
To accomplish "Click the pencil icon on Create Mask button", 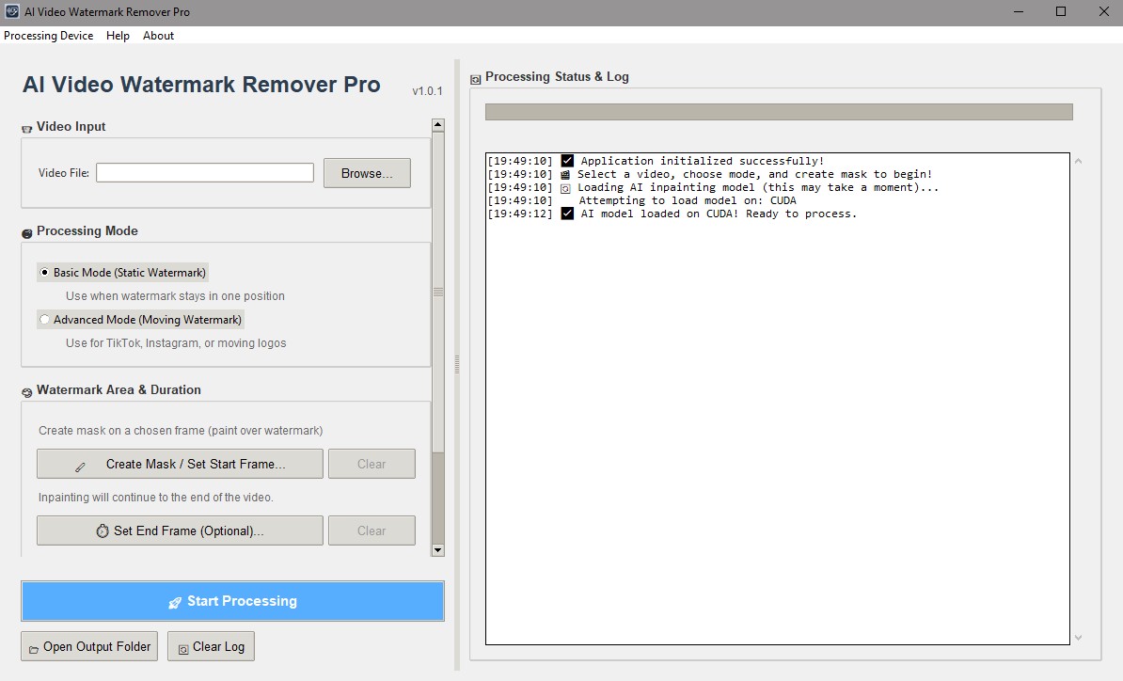I will point(80,467).
